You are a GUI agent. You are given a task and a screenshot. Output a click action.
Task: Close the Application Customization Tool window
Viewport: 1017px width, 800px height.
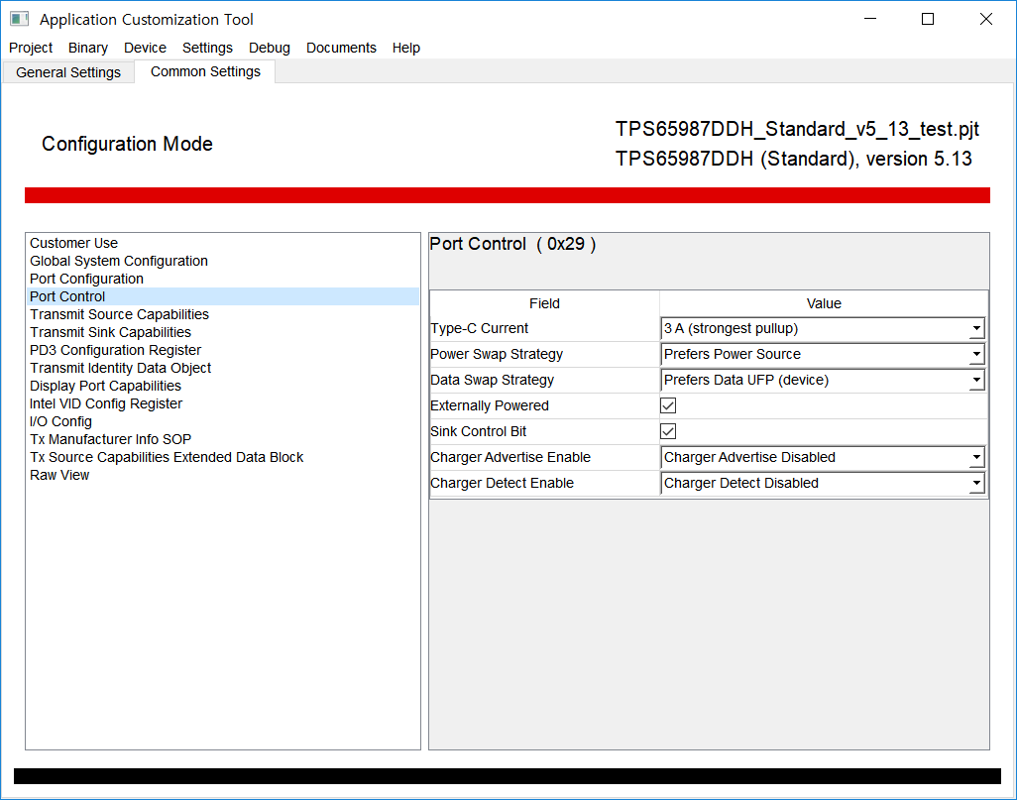(x=986, y=19)
